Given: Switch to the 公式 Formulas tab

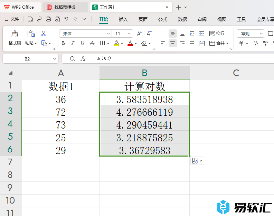Looking at the screenshot, I should pyautogui.click(x=163, y=19).
